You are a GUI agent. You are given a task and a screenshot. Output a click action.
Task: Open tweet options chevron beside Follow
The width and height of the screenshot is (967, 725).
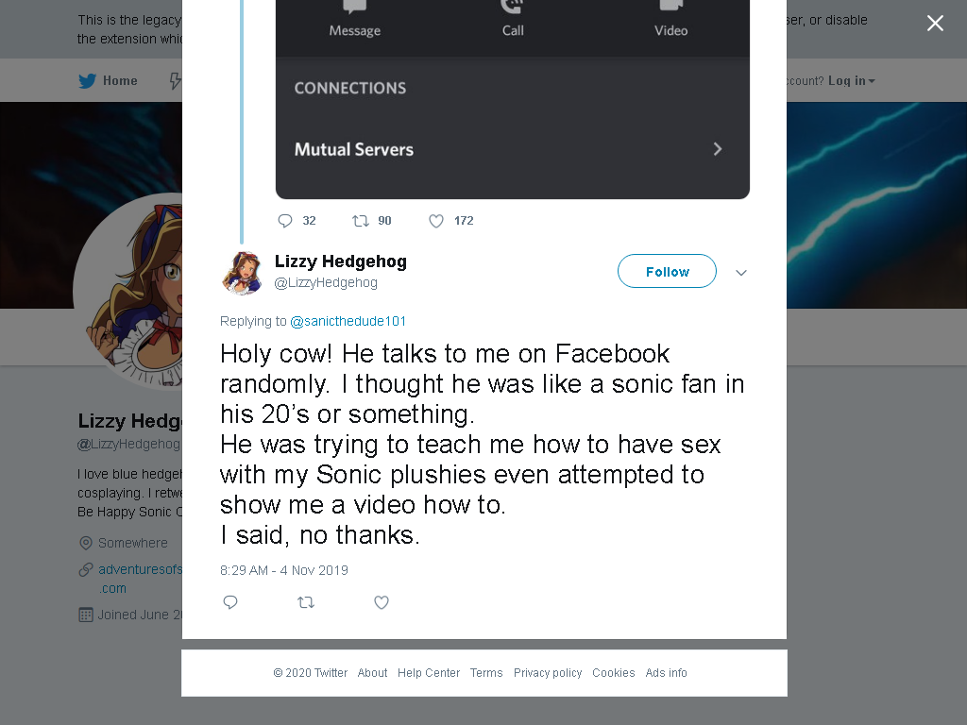point(741,273)
